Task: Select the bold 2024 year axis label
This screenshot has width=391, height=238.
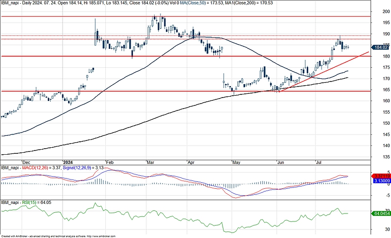Action: coord(68,163)
